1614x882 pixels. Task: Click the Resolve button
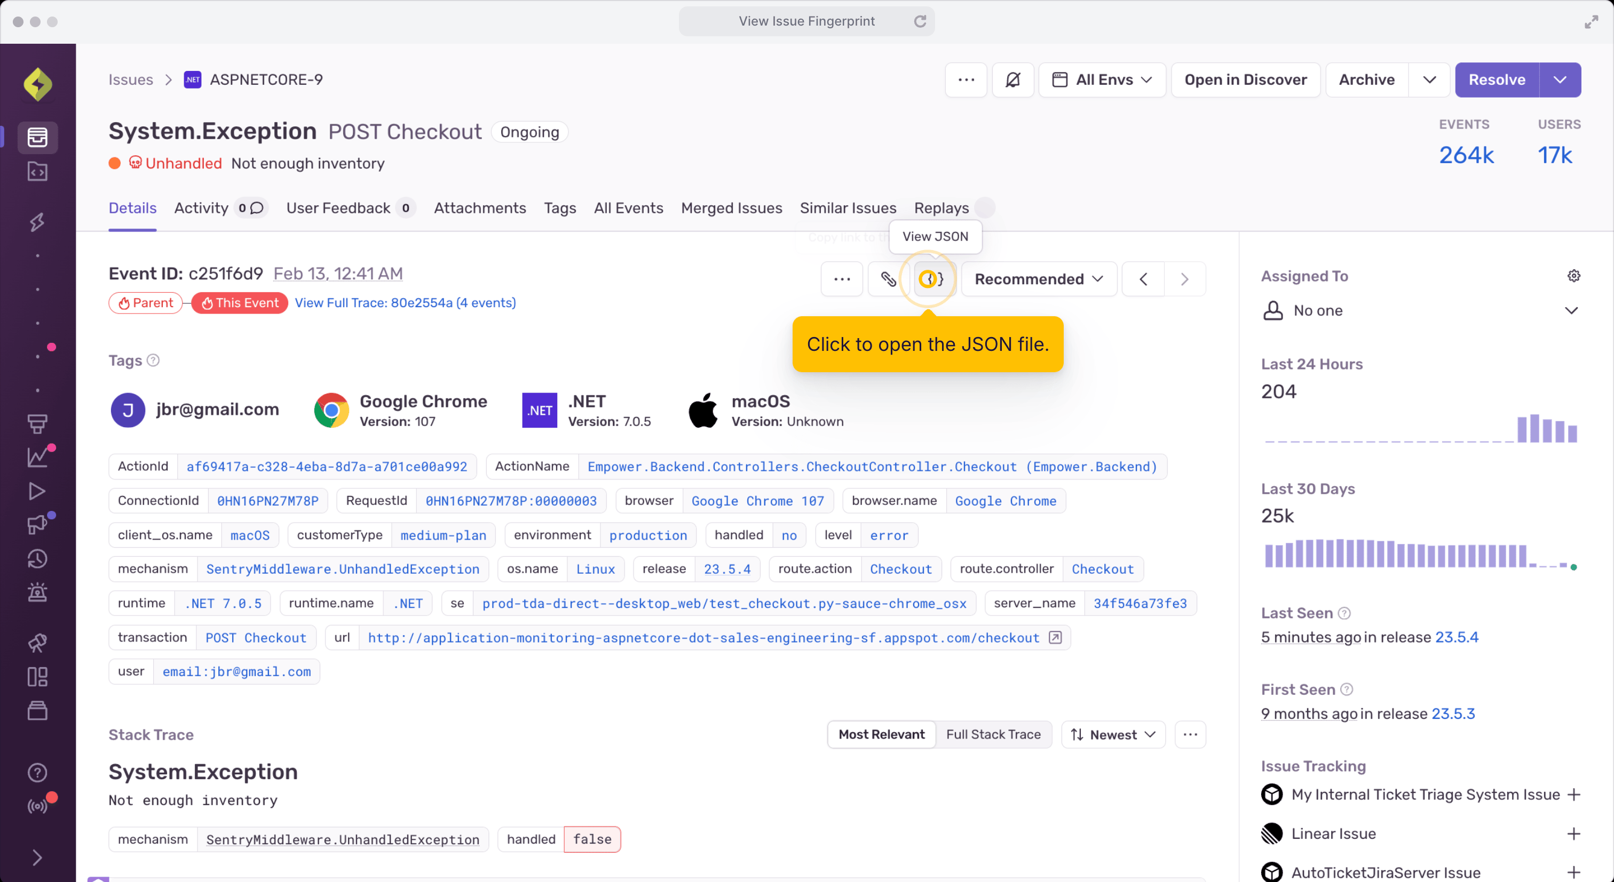[1497, 79]
